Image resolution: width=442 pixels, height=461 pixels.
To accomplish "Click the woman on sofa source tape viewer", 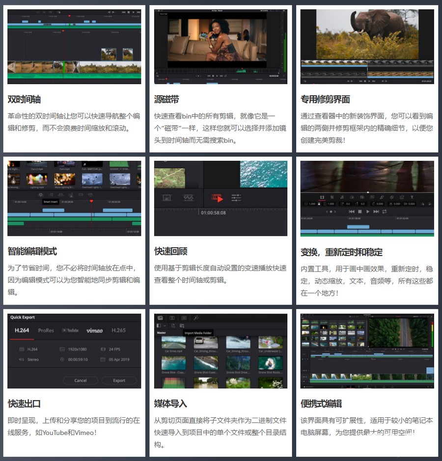I will pos(217,40).
